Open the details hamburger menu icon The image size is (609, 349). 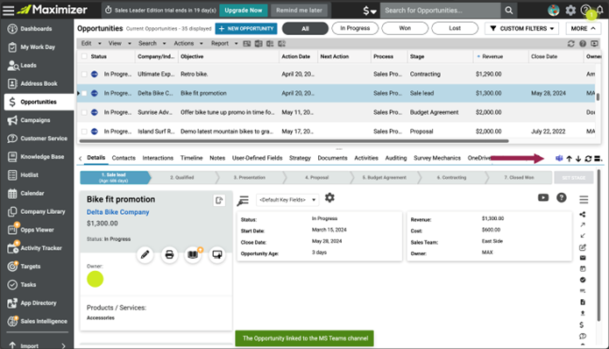[584, 199]
